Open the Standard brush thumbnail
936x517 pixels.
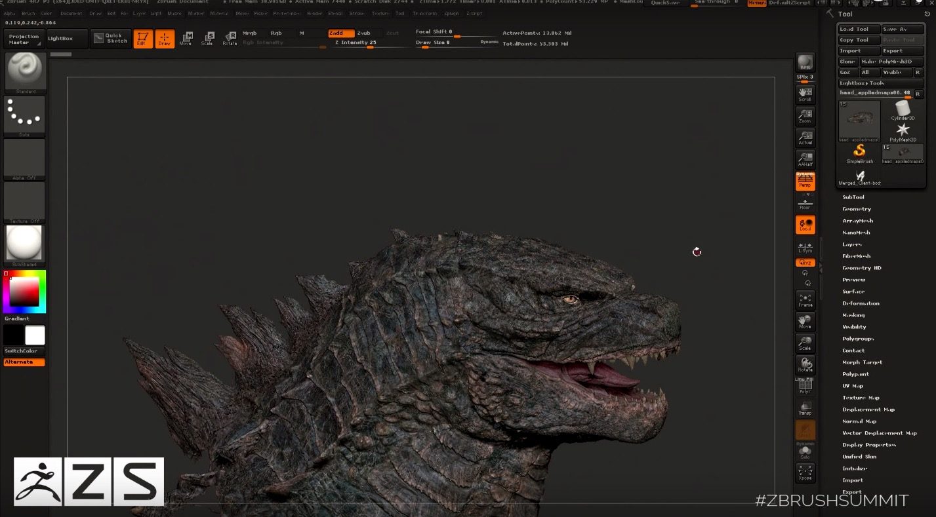pos(25,72)
